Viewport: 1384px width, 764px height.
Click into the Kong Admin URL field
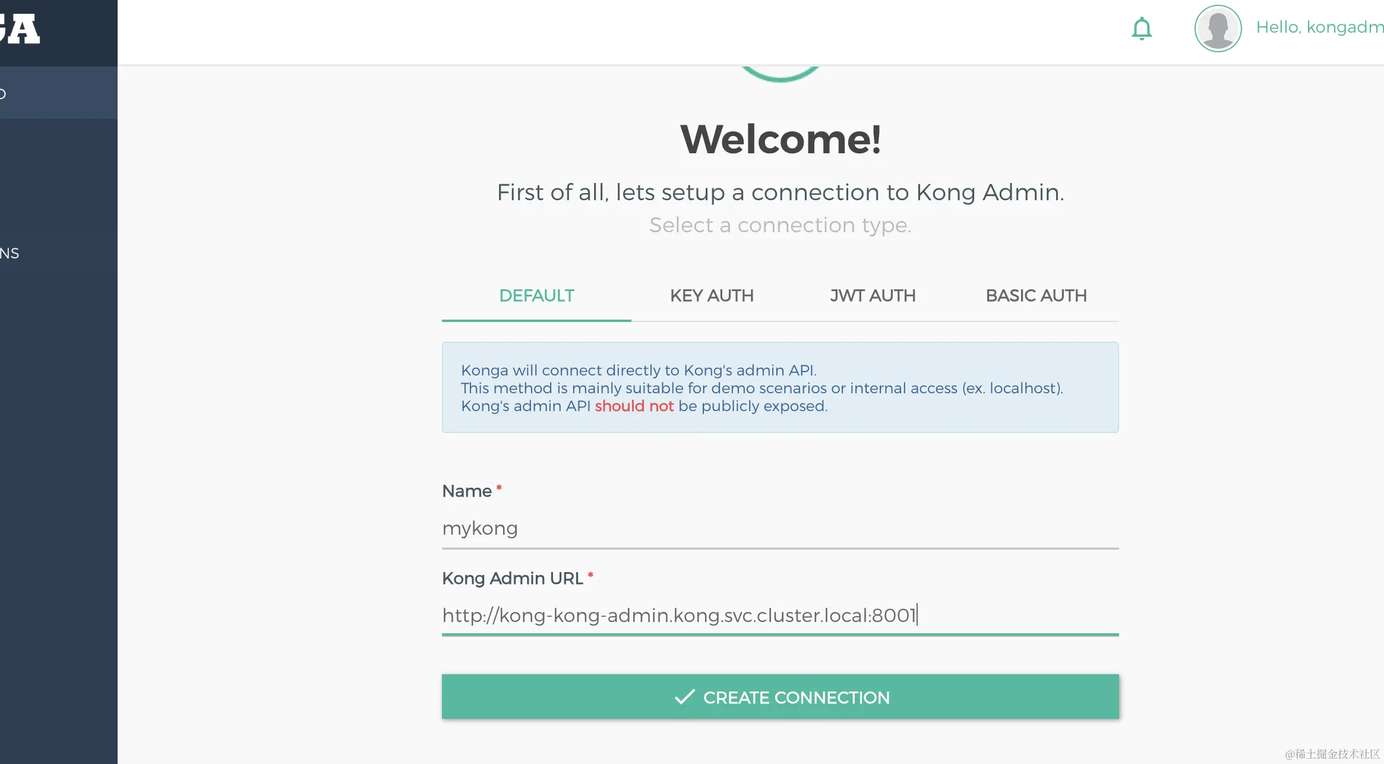click(780, 615)
